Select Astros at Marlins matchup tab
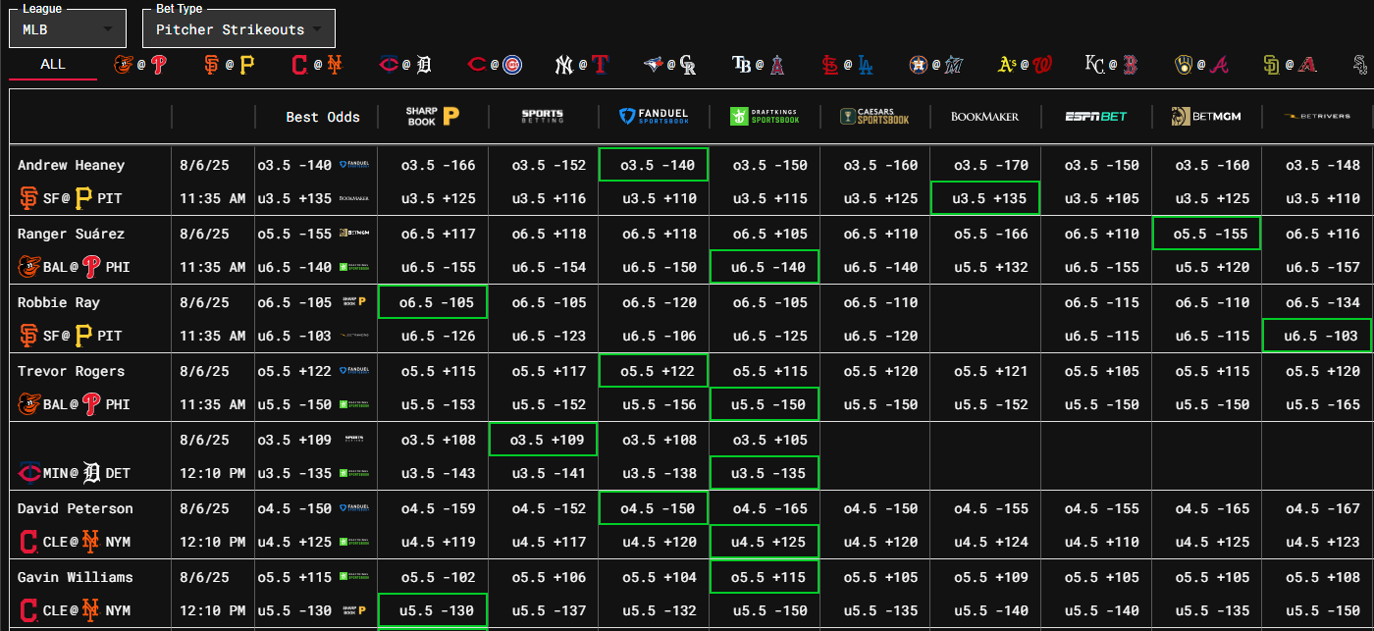Viewport: 1374px width, 631px height. tap(935, 65)
